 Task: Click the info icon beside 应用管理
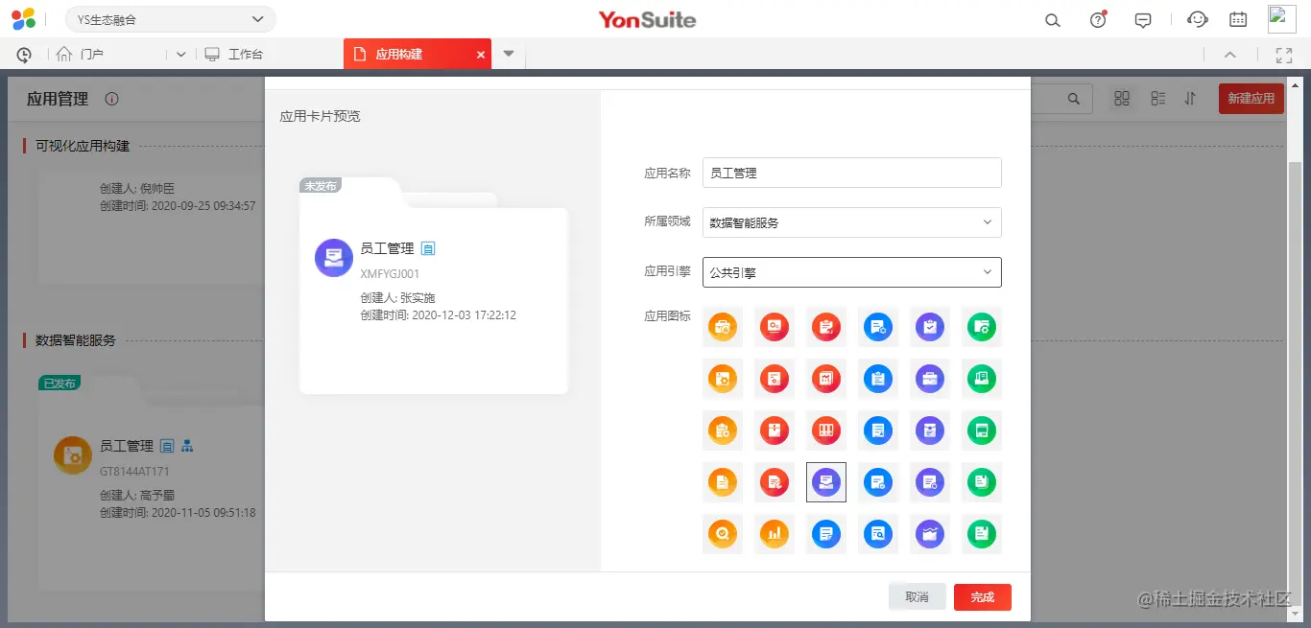point(111,99)
